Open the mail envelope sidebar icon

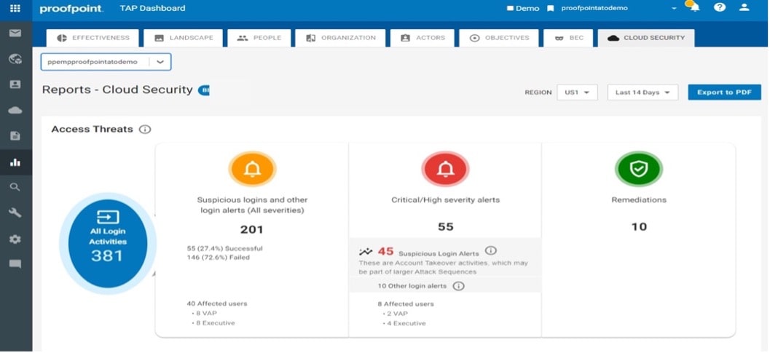tap(15, 33)
